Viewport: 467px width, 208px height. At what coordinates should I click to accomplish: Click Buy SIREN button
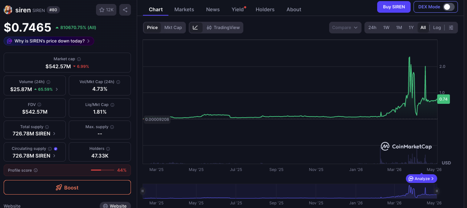coord(394,7)
